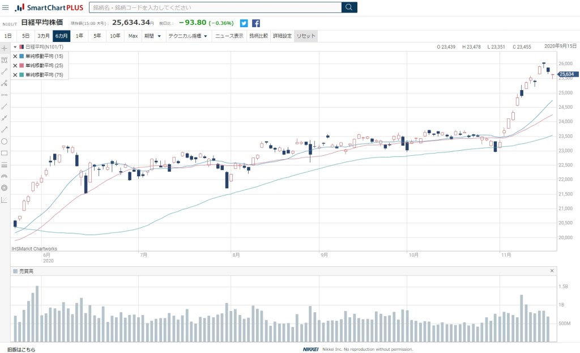
Task: Switch to the 1年 time range
Action: [x=79, y=36]
